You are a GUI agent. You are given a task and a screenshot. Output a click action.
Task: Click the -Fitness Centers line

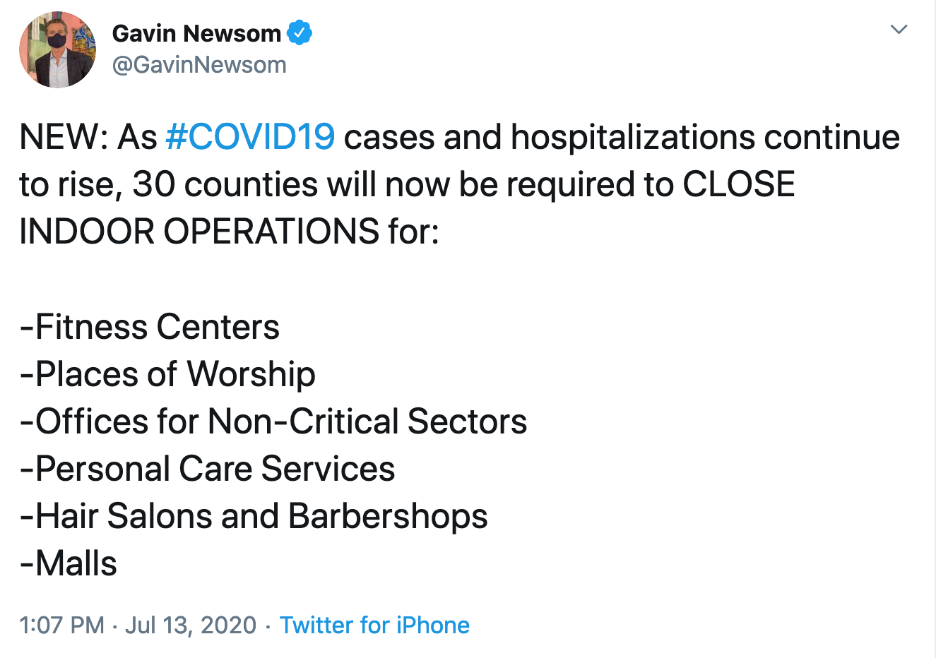[150, 327]
